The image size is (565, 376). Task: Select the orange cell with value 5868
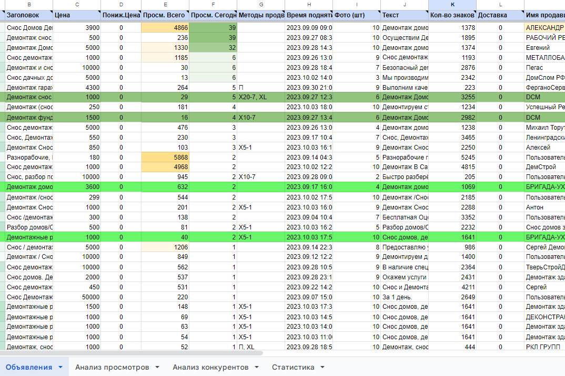click(x=165, y=157)
